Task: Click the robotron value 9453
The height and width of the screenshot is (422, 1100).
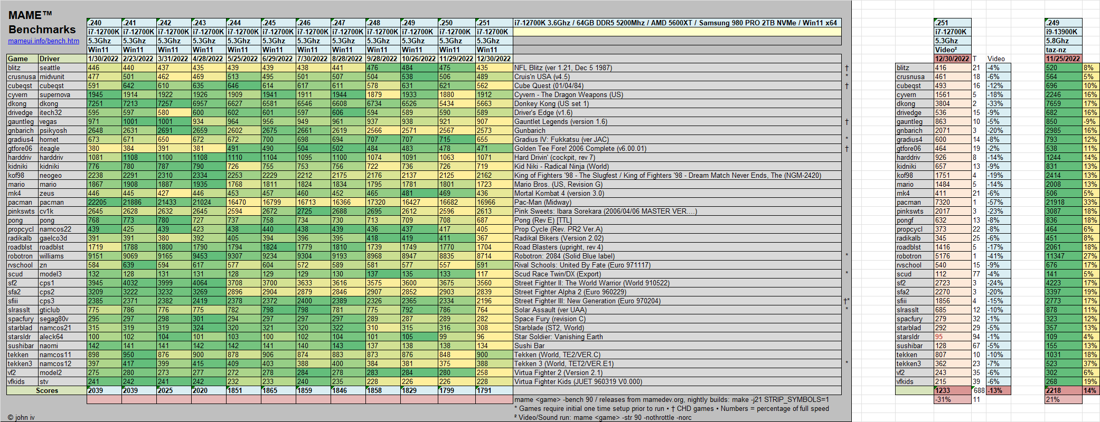Action: tap(209, 256)
